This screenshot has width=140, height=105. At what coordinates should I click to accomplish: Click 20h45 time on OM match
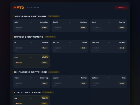[x=44, y=104]
